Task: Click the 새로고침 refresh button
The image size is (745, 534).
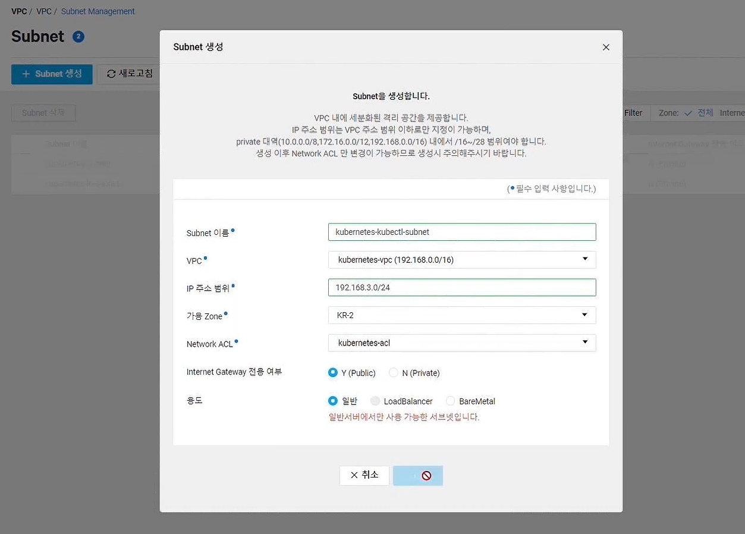Action: 130,74
